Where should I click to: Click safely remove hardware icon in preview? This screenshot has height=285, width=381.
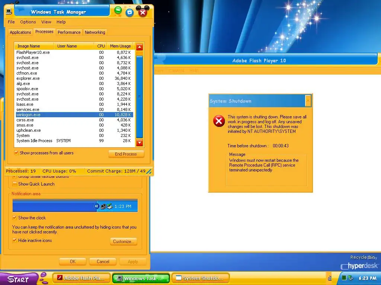(x=110, y=206)
